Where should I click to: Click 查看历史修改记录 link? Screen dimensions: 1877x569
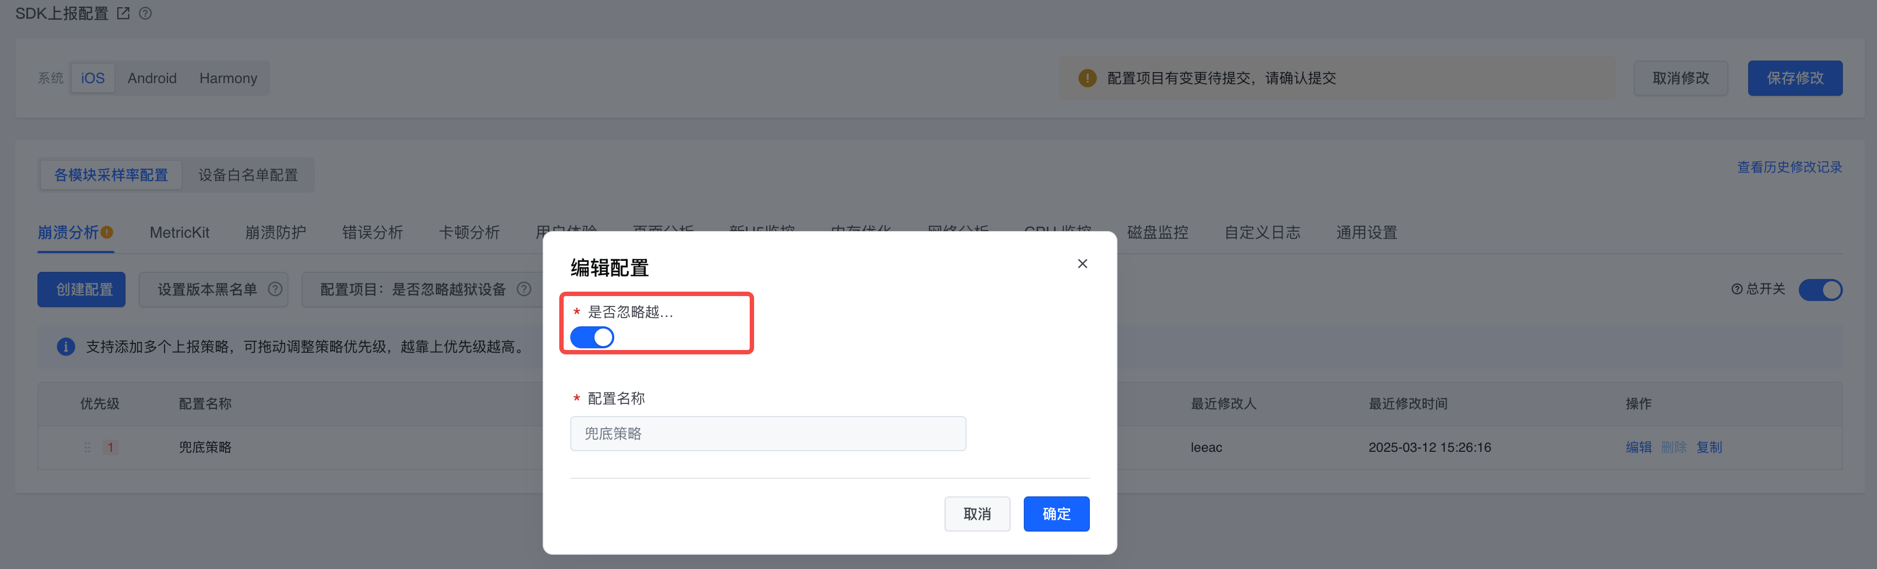(1789, 167)
